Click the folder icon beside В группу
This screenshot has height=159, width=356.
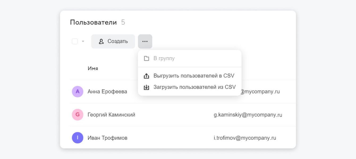coord(146,58)
